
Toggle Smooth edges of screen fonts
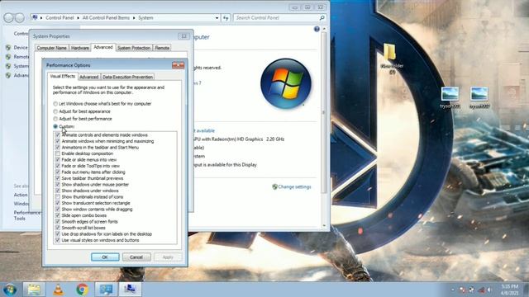(58, 222)
